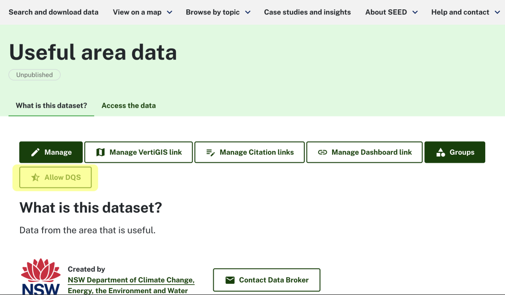Click the What is this dataset? heading

click(91, 208)
